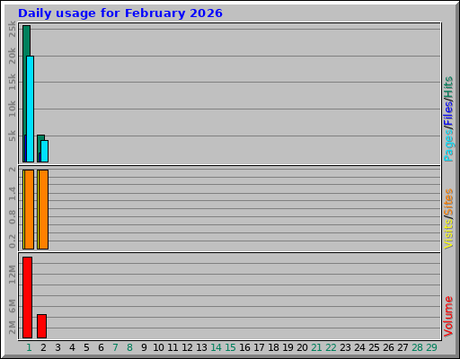
Task: Click the '10k' y-axis label
Action: coord(12,109)
